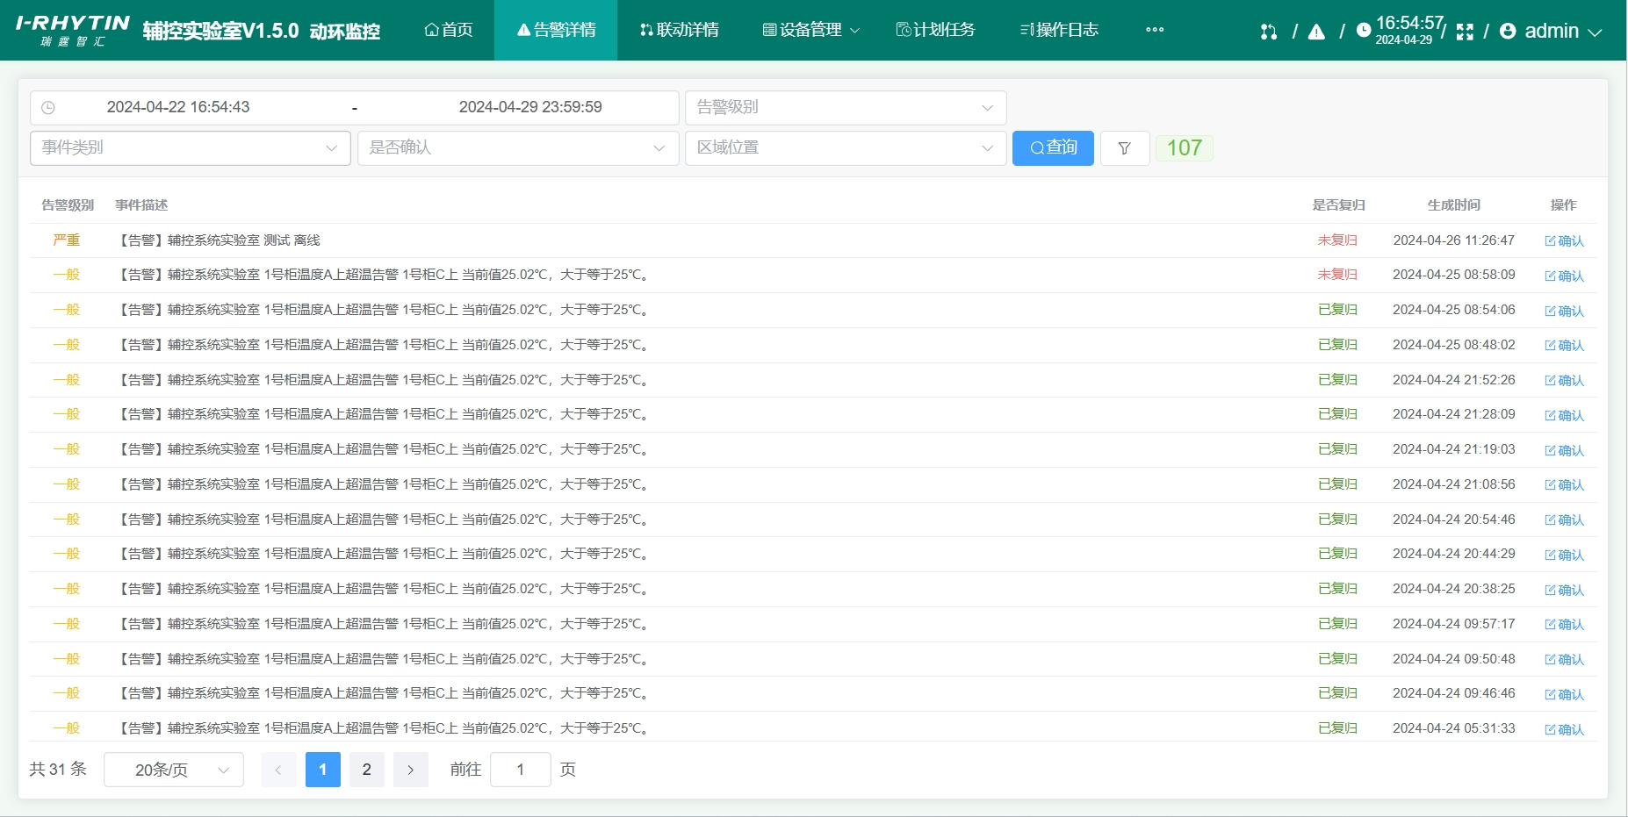
Task: Click the 事件描述 column header
Action: tap(141, 205)
